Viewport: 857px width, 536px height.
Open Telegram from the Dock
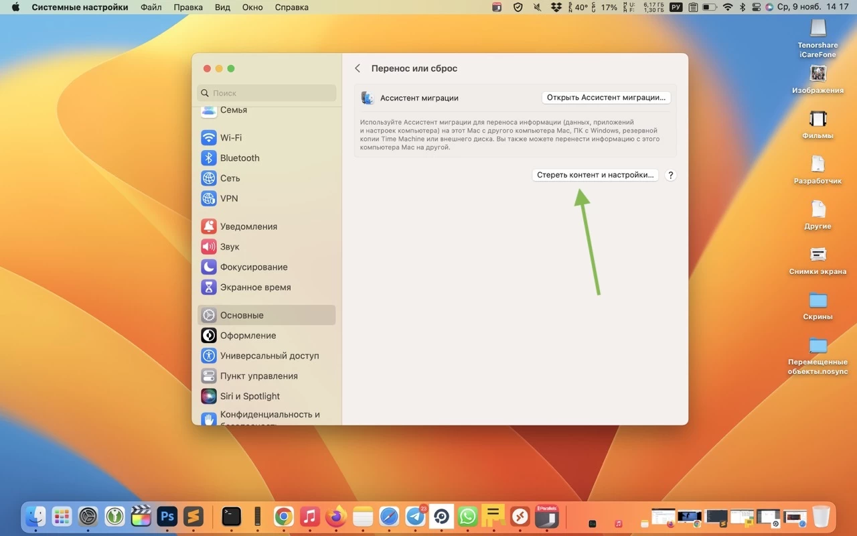pyautogui.click(x=415, y=516)
